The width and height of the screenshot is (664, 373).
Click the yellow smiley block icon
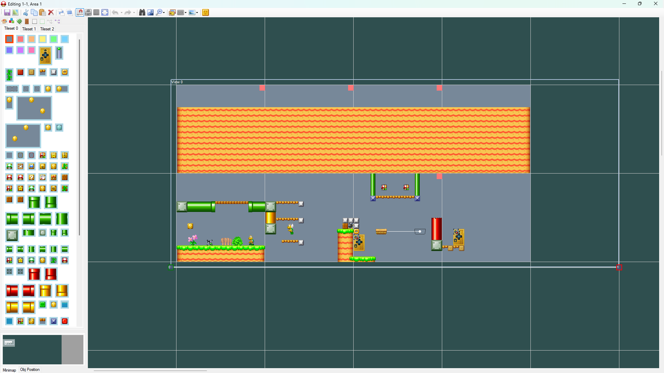206,12
